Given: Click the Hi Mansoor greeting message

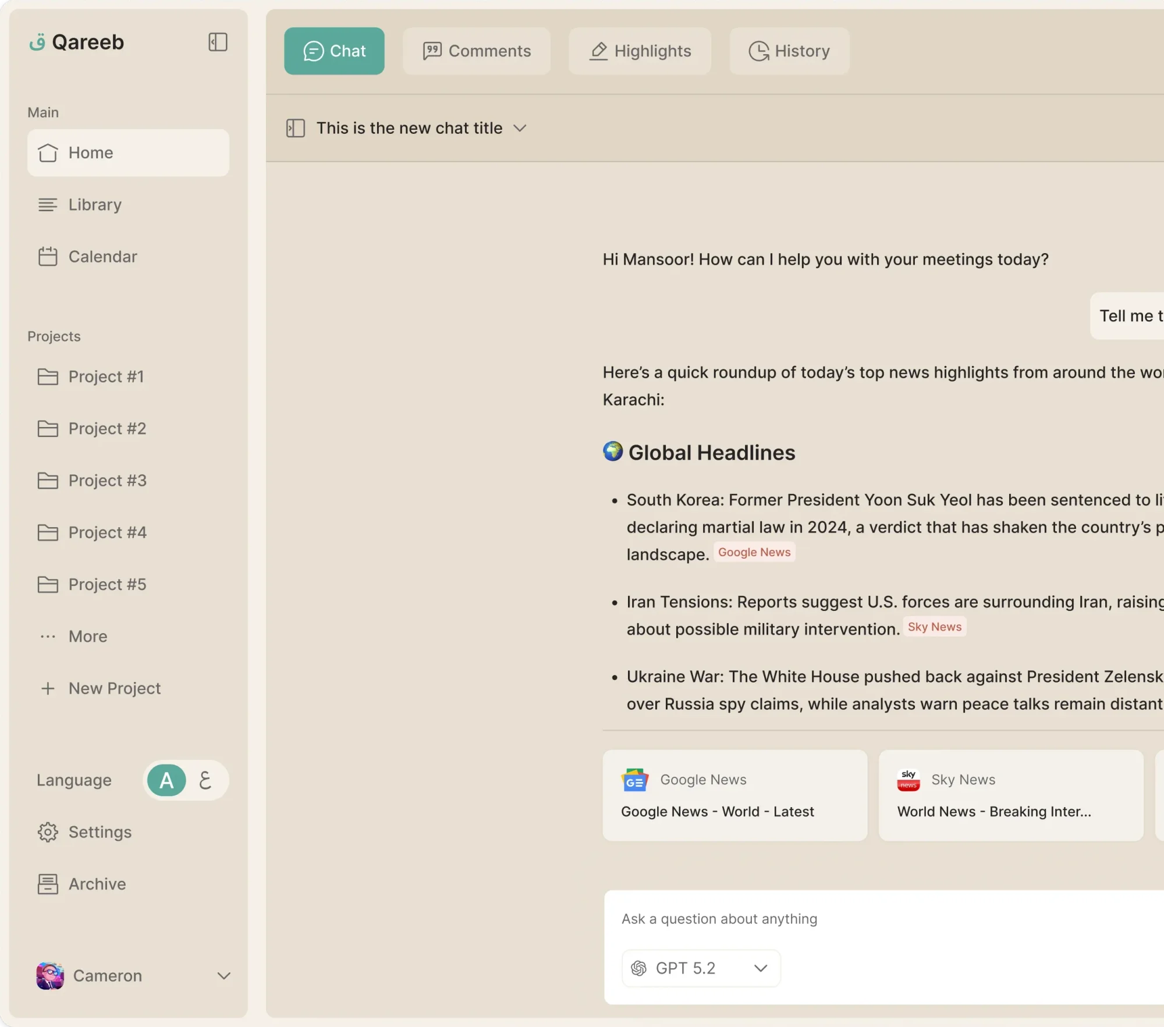Looking at the screenshot, I should coord(825,259).
